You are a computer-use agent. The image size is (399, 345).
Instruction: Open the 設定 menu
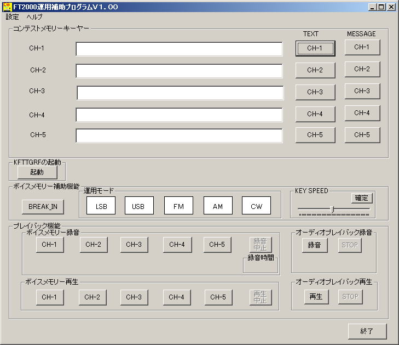pyautogui.click(x=12, y=17)
